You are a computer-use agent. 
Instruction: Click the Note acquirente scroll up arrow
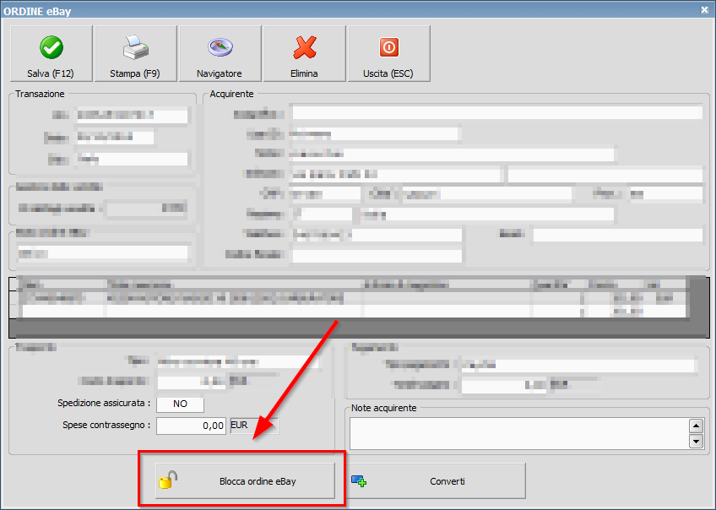[x=696, y=426]
